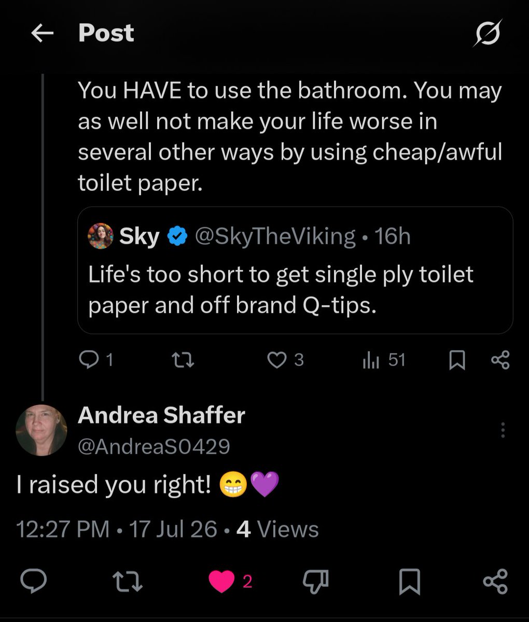Share Andrea Shaffer's post

click(495, 581)
